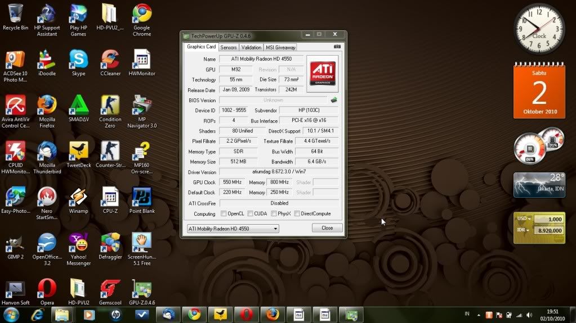Switch to the Sensors tab
This screenshot has height=323, width=576.
(229, 47)
